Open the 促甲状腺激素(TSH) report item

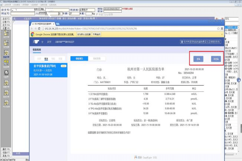pos(49,70)
